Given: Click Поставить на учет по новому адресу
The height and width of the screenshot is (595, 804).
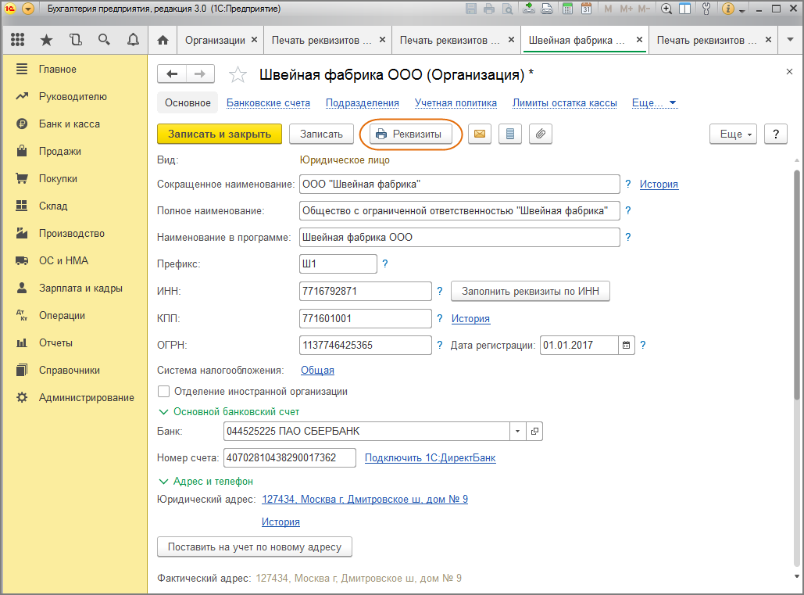Looking at the screenshot, I should (x=255, y=547).
